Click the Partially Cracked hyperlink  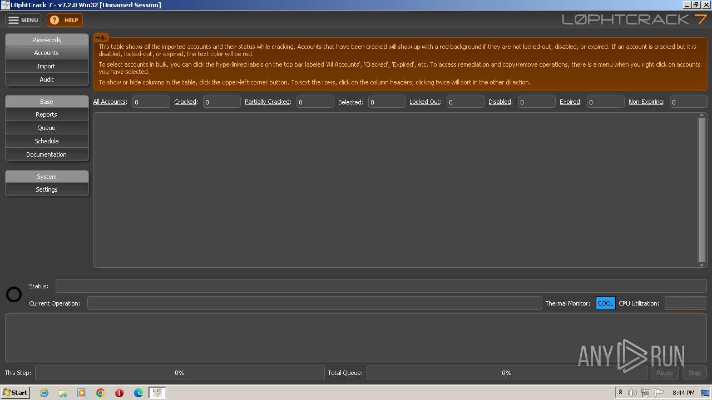(268, 102)
